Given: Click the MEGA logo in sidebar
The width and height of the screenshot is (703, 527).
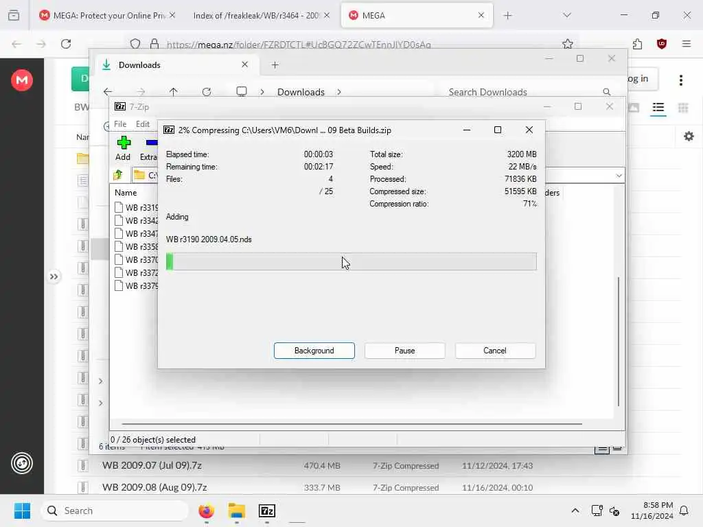Looking at the screenshot, I should pos(22,80).
